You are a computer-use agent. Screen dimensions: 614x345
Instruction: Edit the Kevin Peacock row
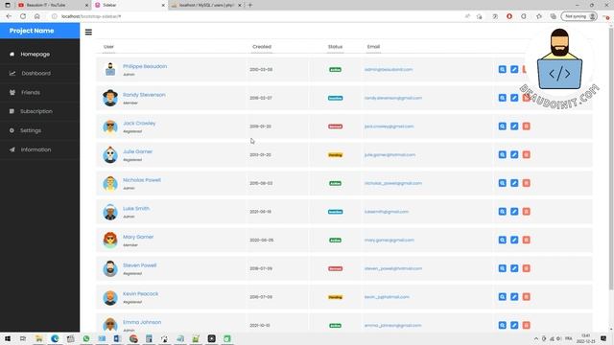pyautogui.click(x=514, y=297)
